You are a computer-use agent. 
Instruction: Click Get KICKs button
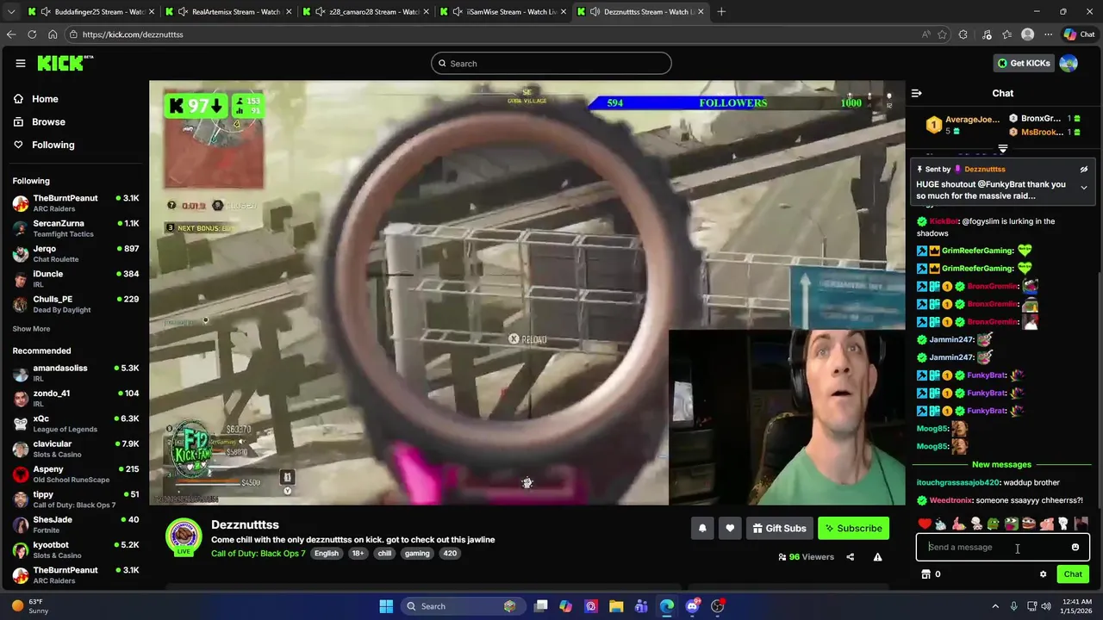point(1024,63)
